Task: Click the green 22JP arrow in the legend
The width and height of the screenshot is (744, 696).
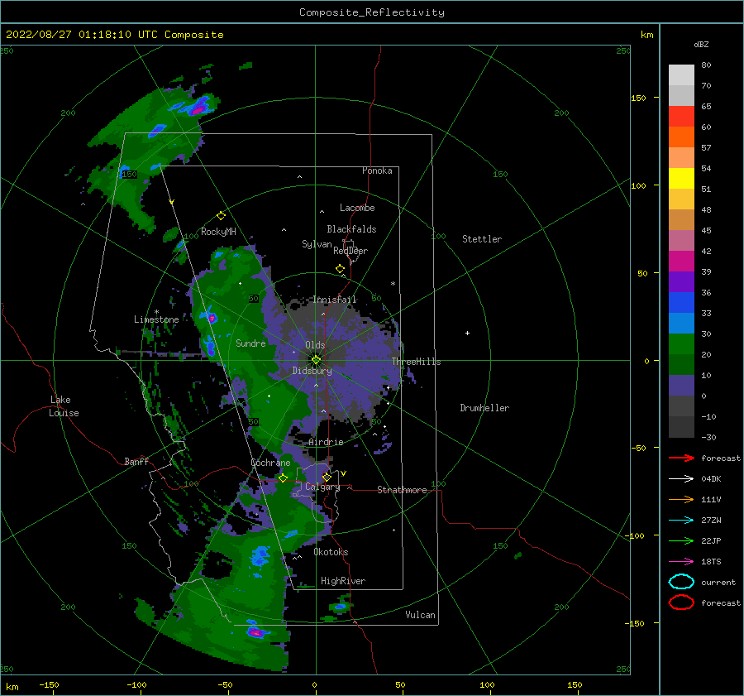Action: tap(681, 540)
